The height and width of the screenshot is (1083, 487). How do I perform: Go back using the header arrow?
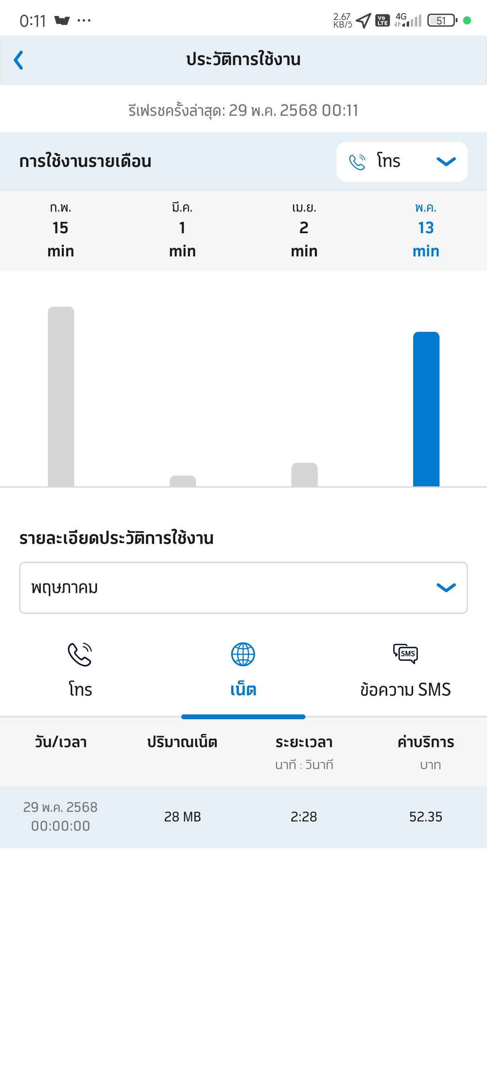click(x=18, y=60)
